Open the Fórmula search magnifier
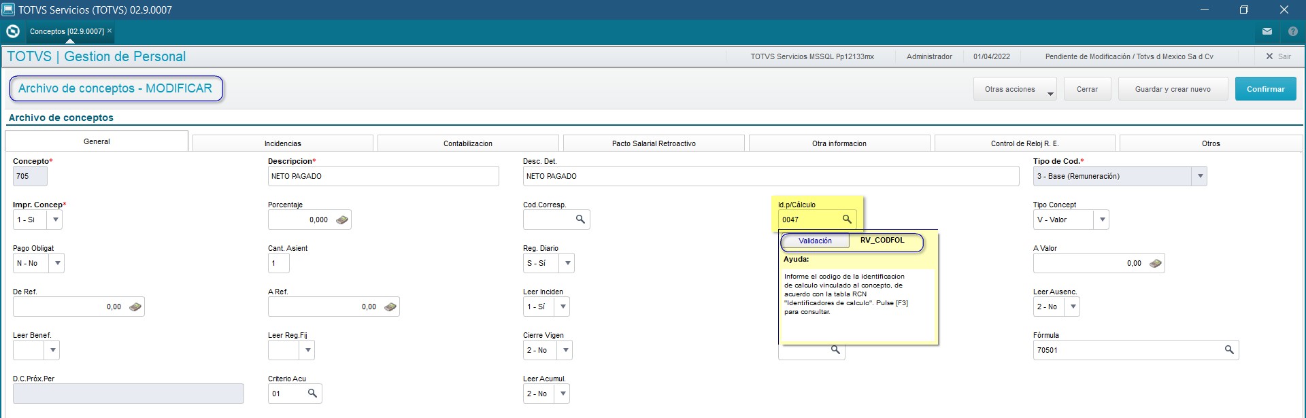 [1229, 349]
